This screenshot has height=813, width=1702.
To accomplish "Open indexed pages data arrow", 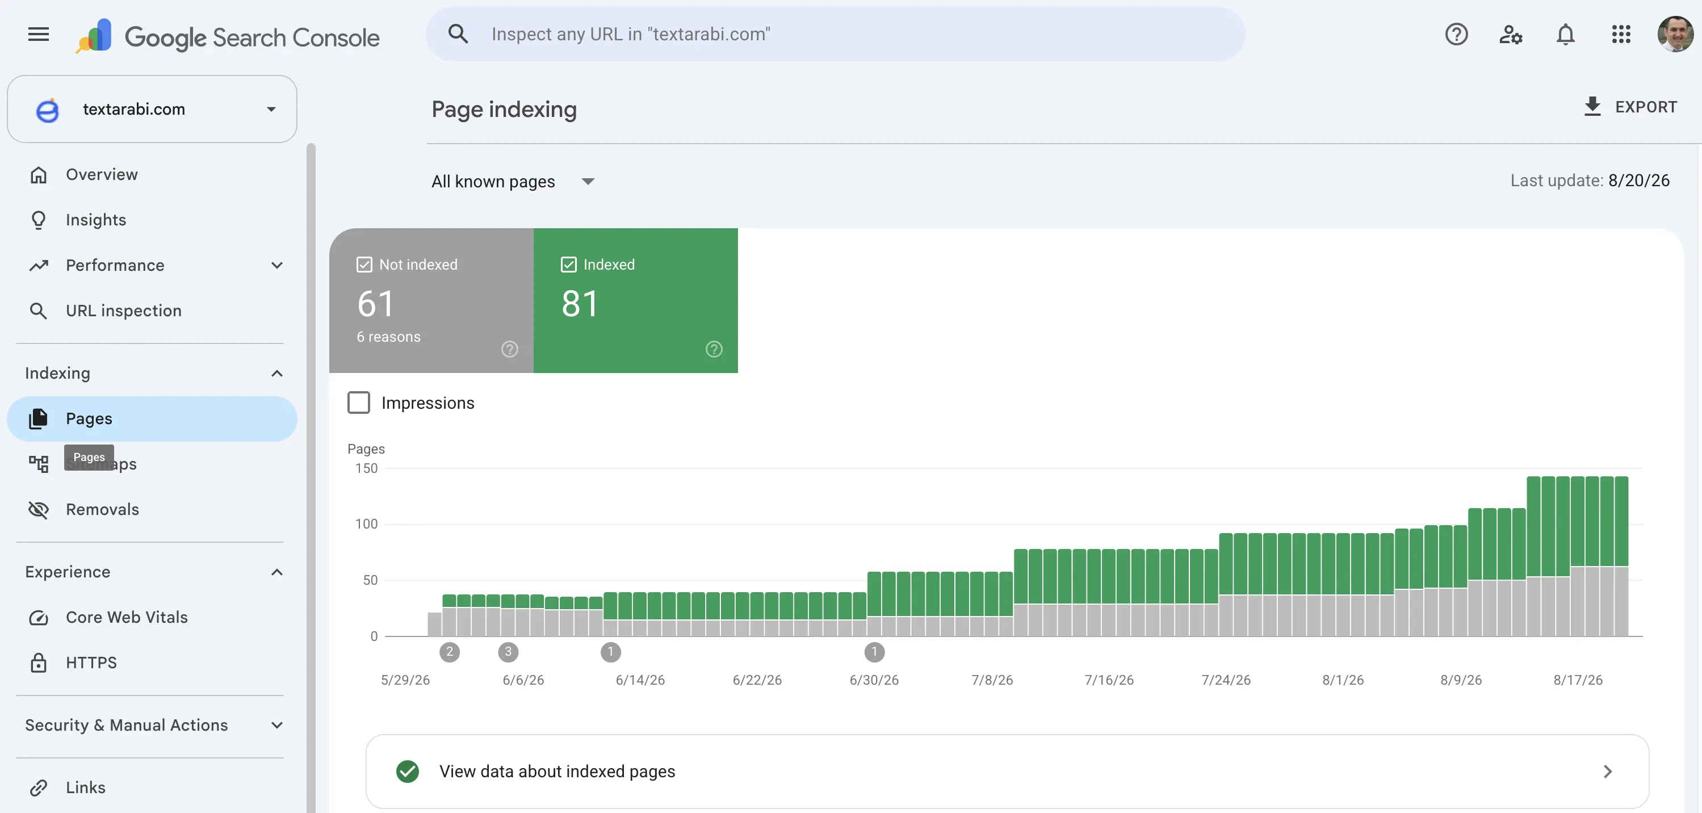I will (x=1608, y=772).
